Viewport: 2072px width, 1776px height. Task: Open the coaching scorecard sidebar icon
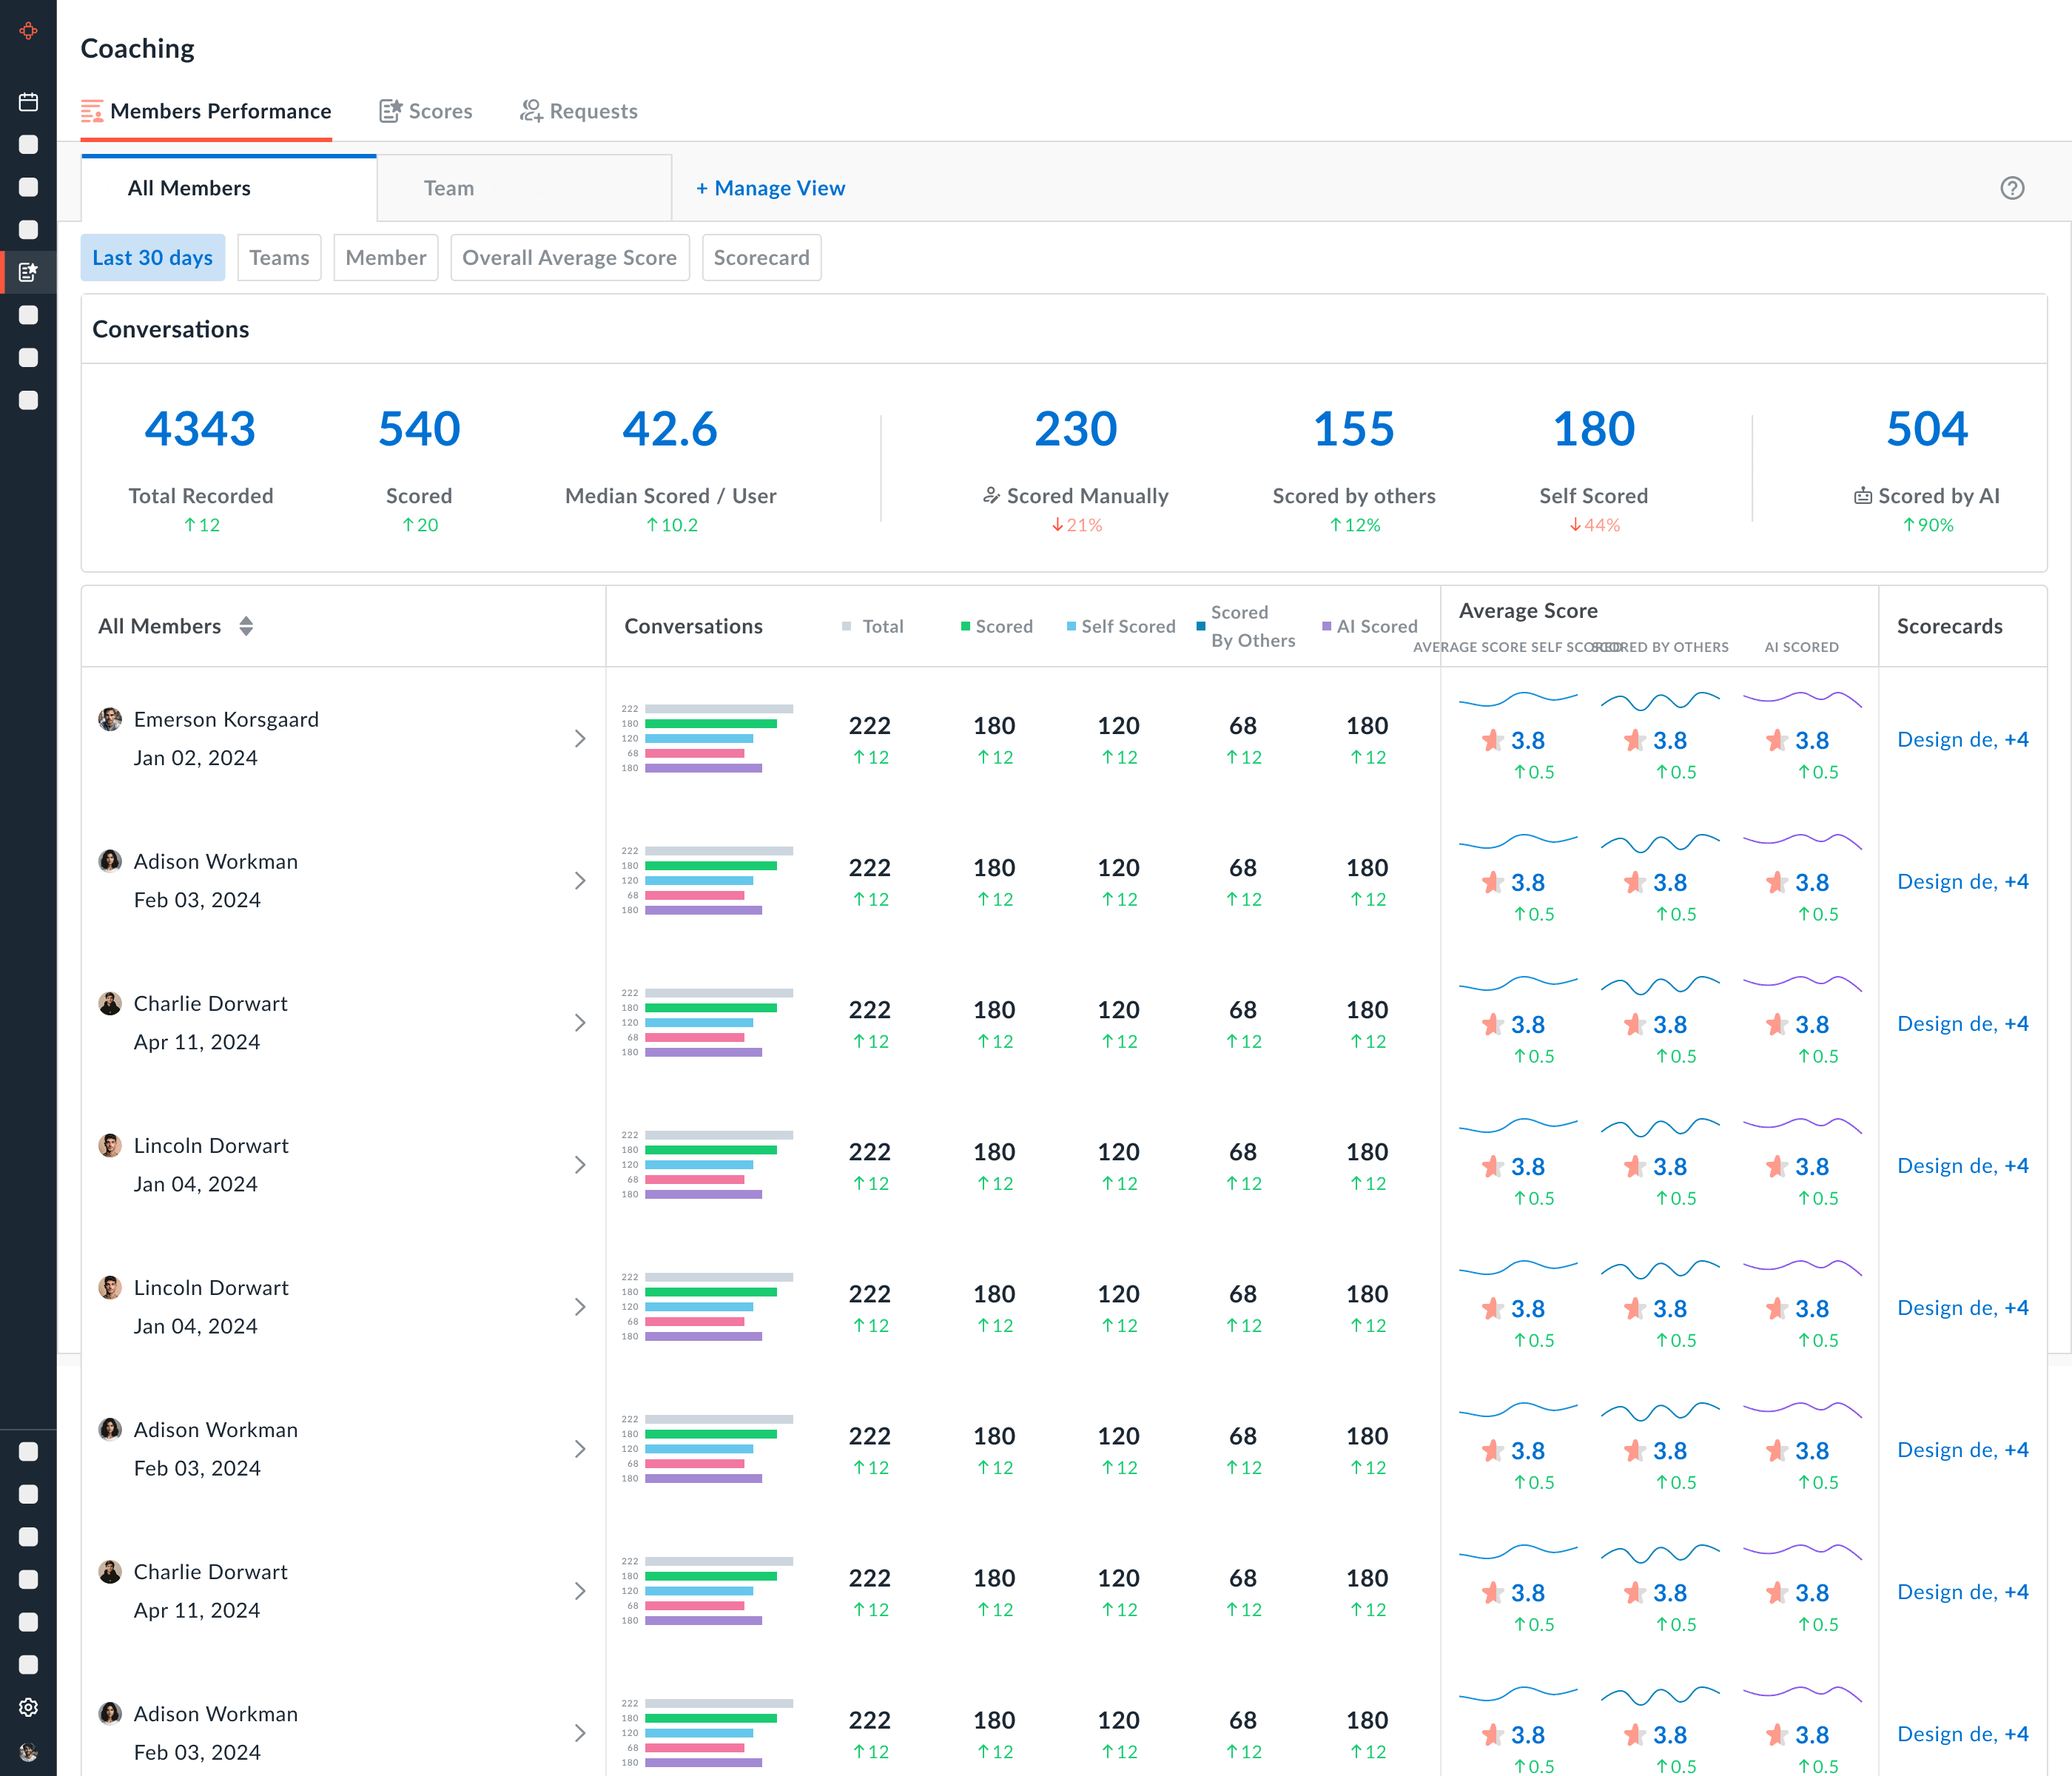tap(28, 272)
